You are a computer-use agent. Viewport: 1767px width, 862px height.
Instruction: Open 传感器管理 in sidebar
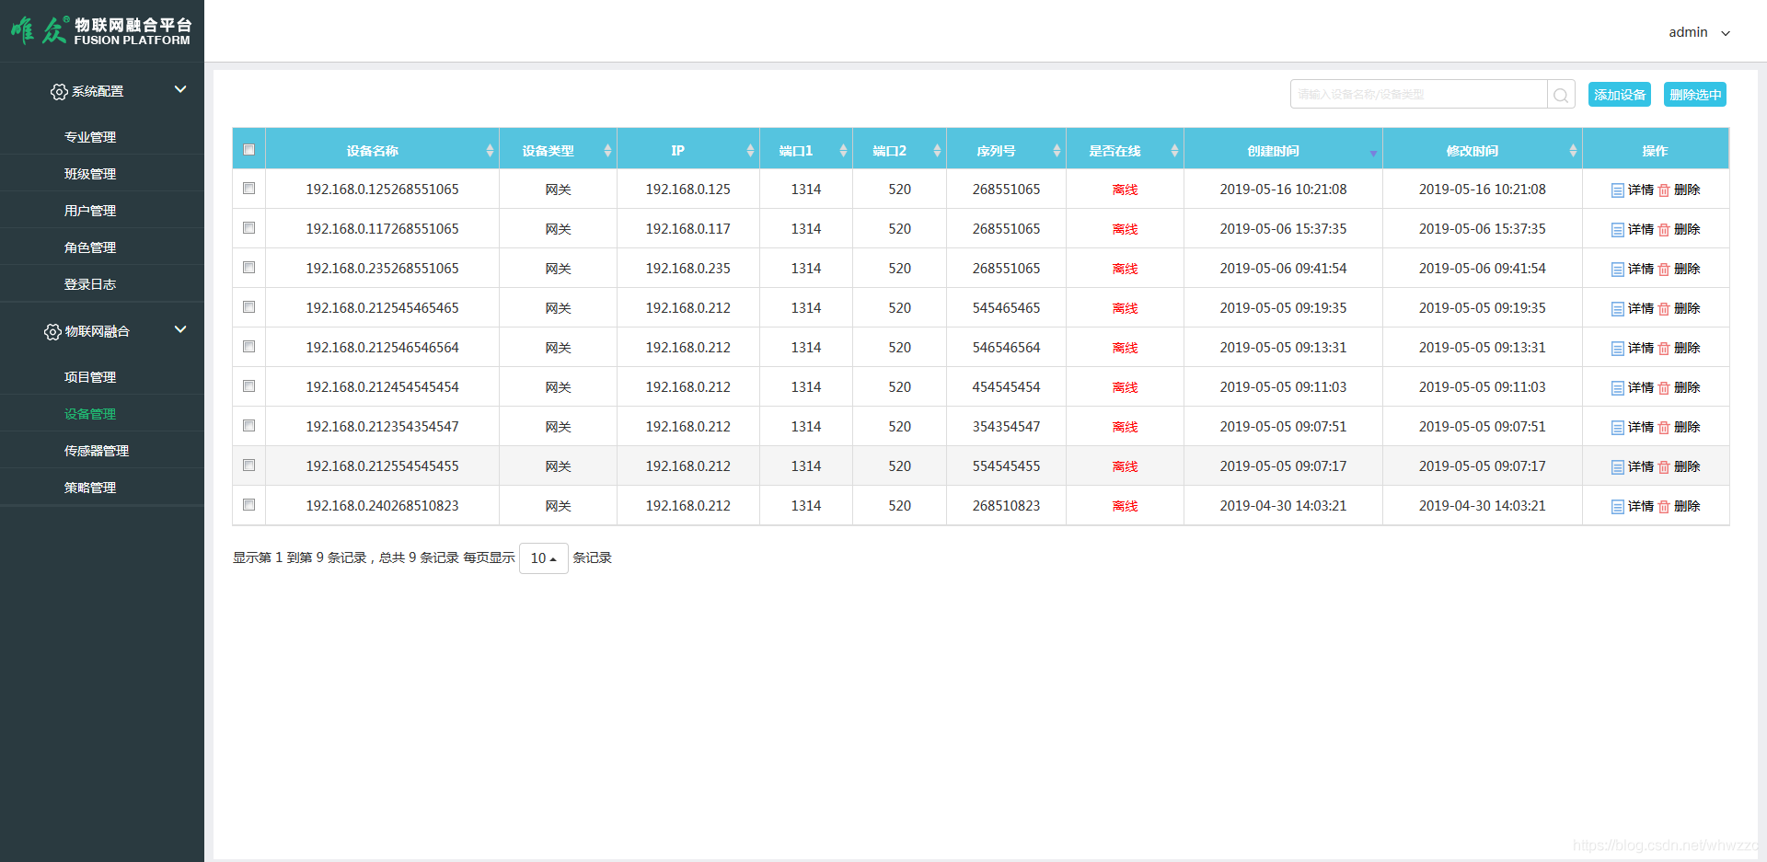(x=97, y=451)
